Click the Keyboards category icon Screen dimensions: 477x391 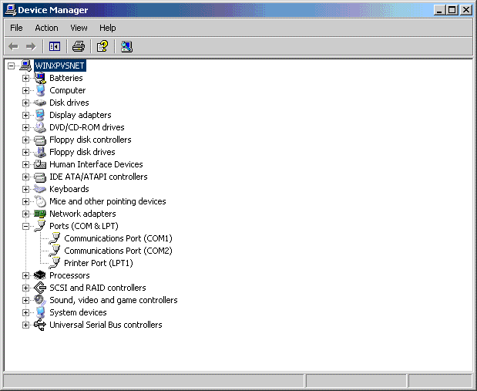(x=40, y=189)
